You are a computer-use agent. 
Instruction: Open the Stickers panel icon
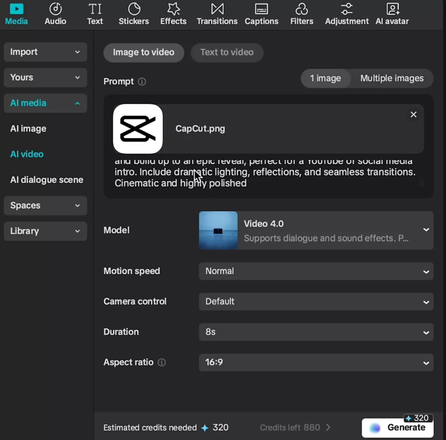(x=134, y=9)
